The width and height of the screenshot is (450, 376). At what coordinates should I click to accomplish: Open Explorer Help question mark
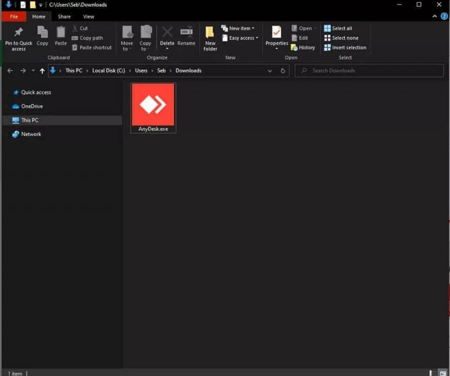point(444,16)
